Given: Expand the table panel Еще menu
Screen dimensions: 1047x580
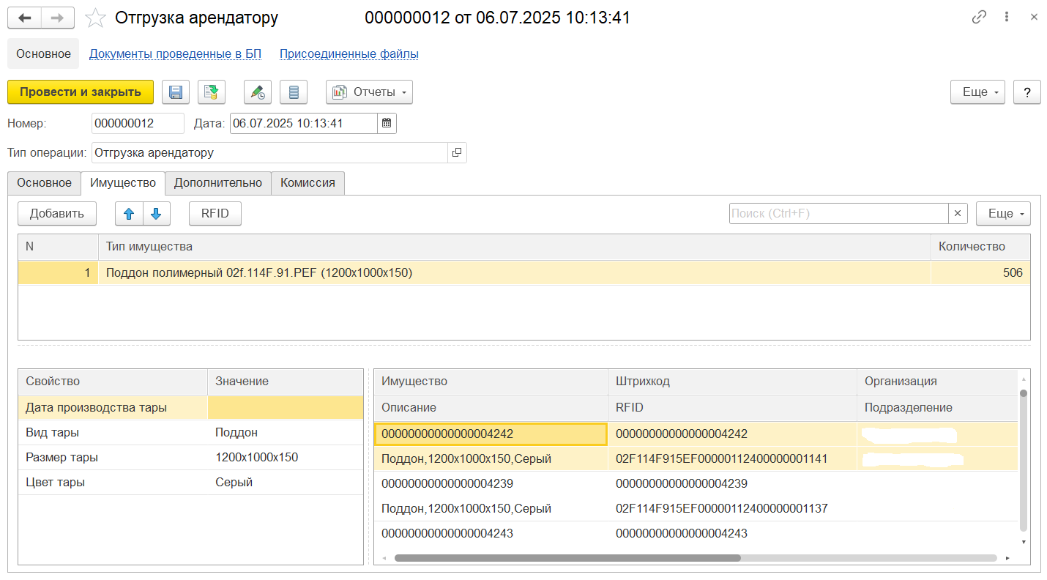Looking at the screenshot, I should pos(1002,214).
